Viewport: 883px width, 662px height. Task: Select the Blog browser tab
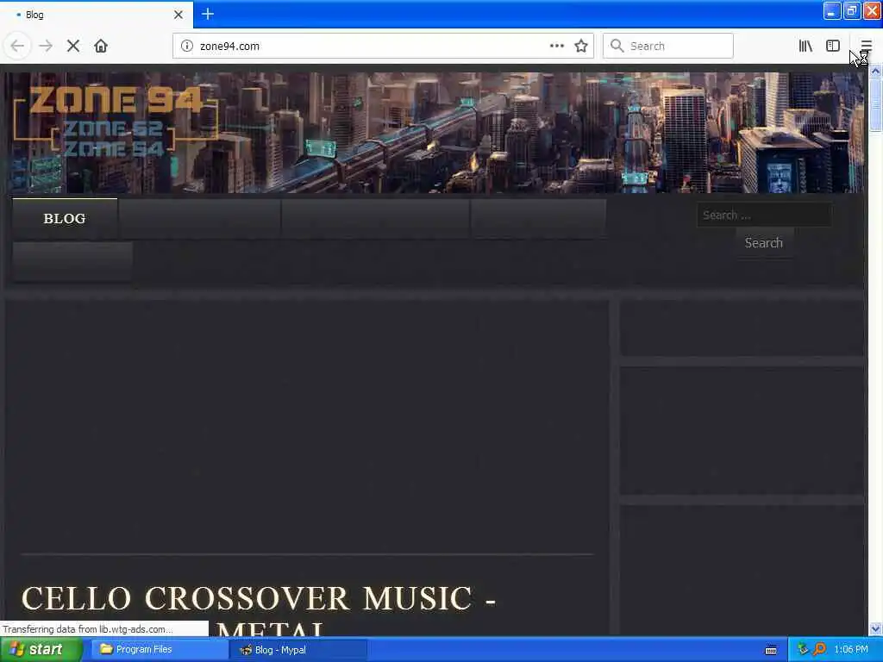click(x=97, y=15)
